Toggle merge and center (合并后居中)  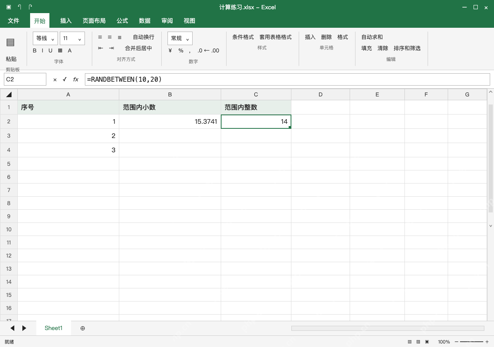pos(139,48)
